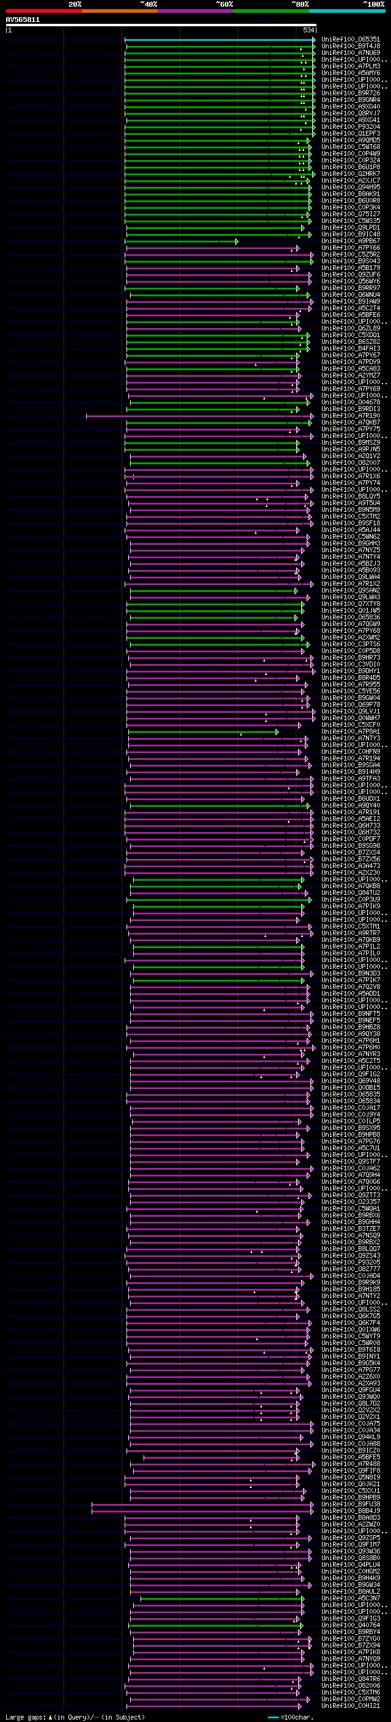The image size is (391, 1722).
Task: Select the UniRef100_Q9LPD1 label
Action: pos(351,228)
